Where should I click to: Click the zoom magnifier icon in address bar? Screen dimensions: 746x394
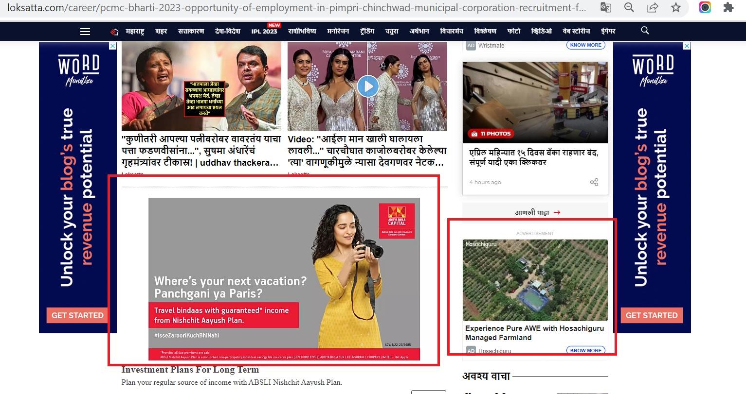(629, 7)
